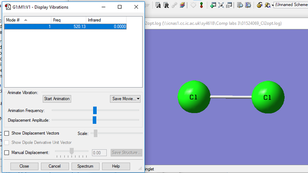Open the Gaussian Calculation Setup gear icon
The image size is (308, 173).
pyautogui.click(x=259, y=5)
